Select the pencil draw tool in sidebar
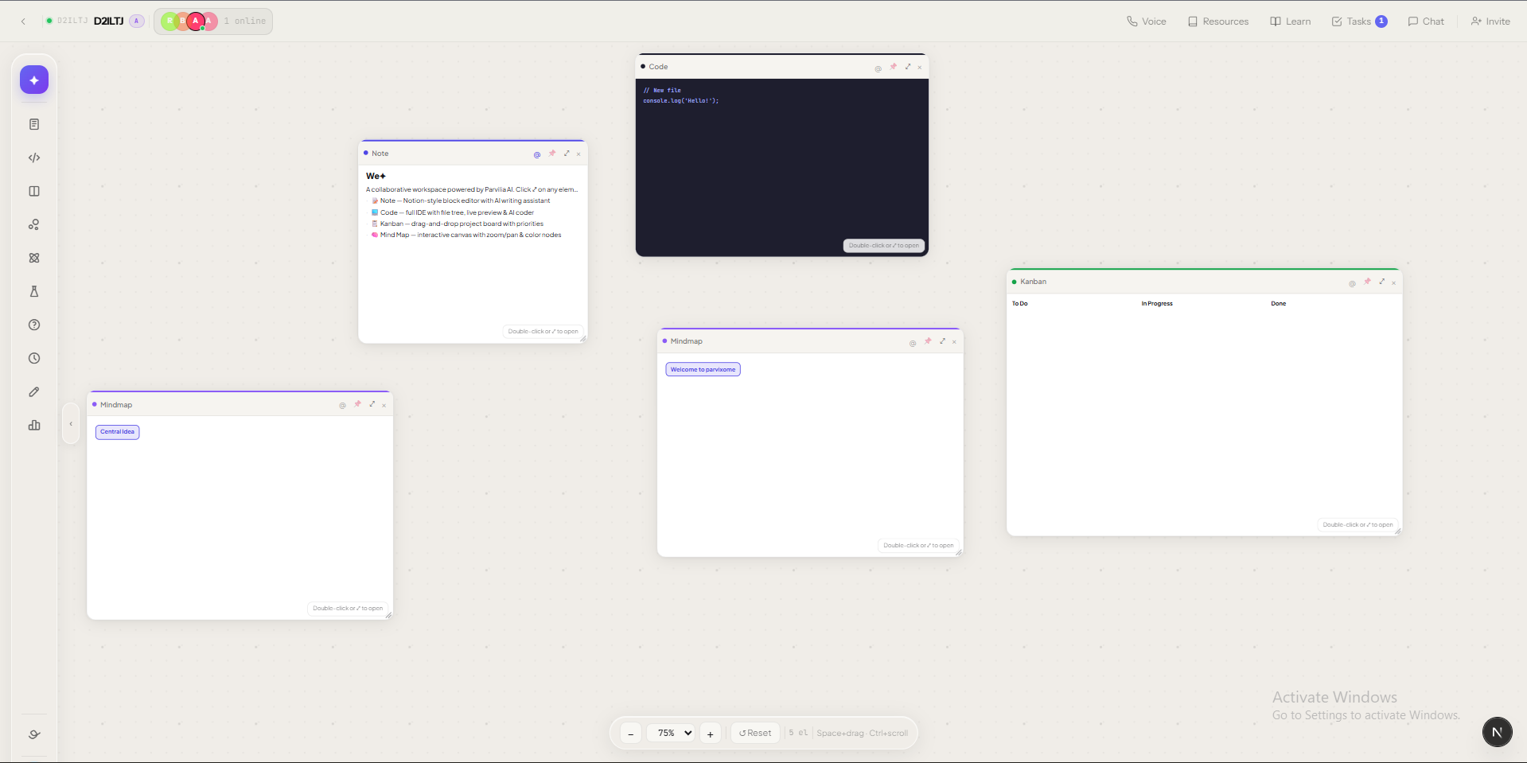The width and height of the screenshot is (1527, 763). [34, 391]
